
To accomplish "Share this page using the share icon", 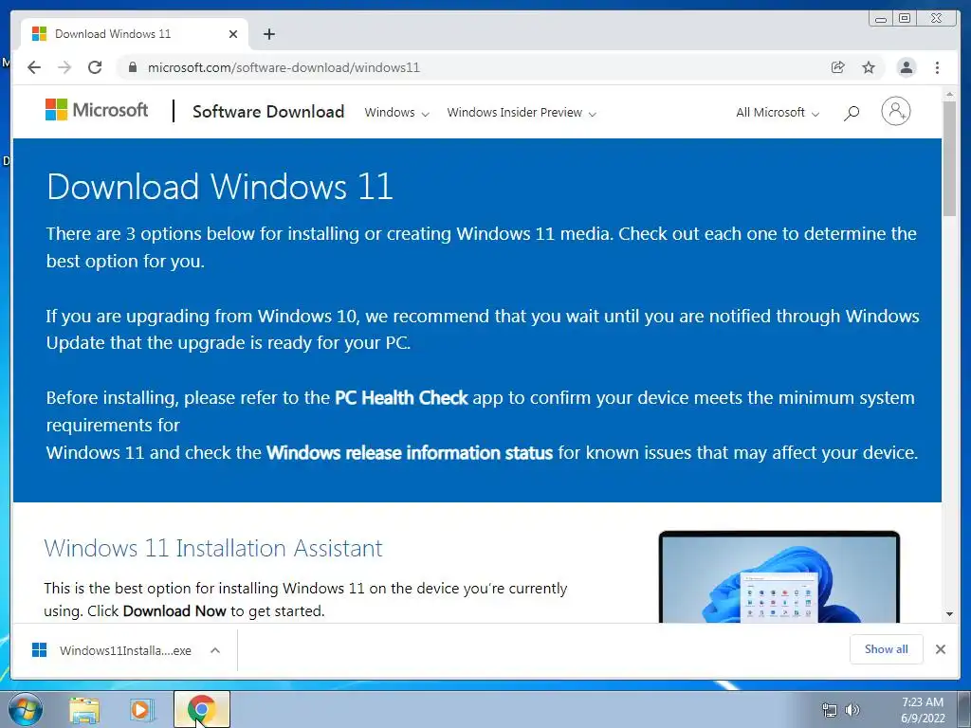I will (838, 67).
